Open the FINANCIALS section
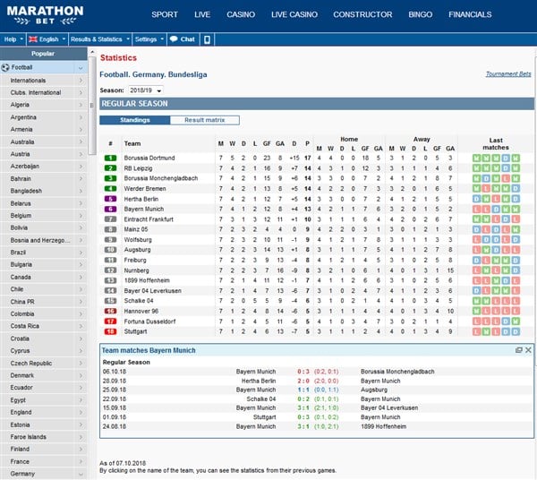 click(470, 14)
